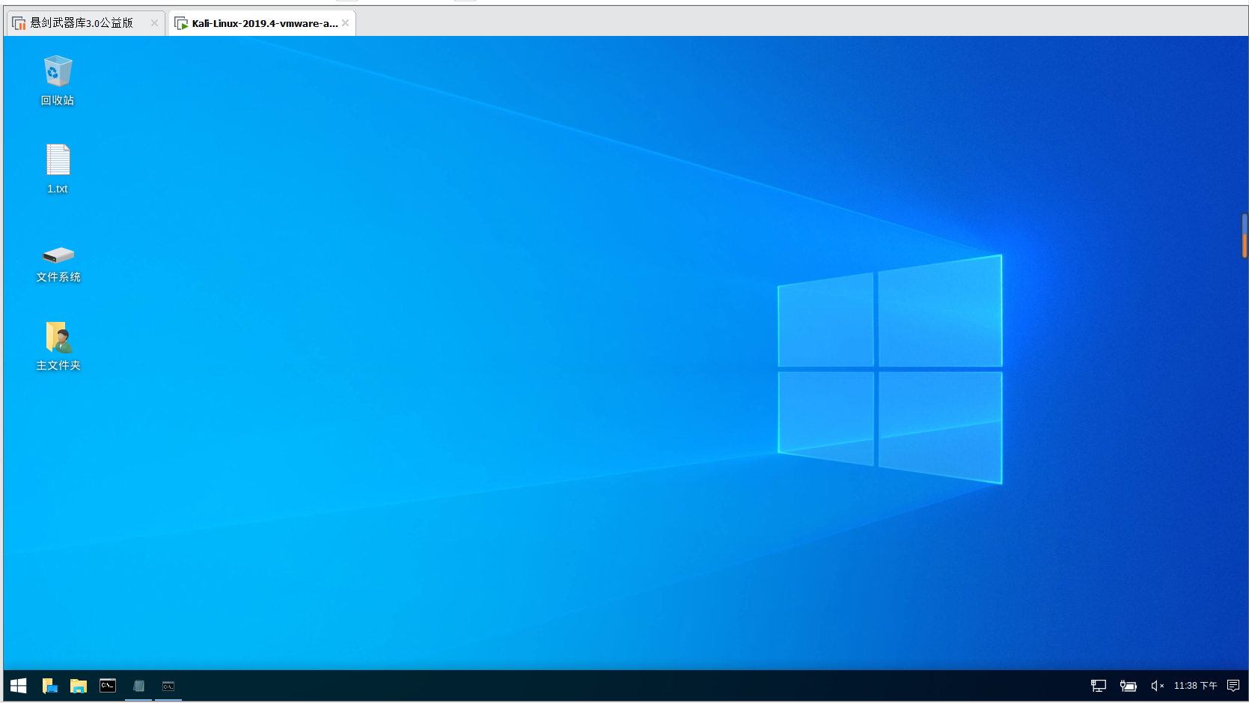Open the network connection tray icon

click(1099, 686)
